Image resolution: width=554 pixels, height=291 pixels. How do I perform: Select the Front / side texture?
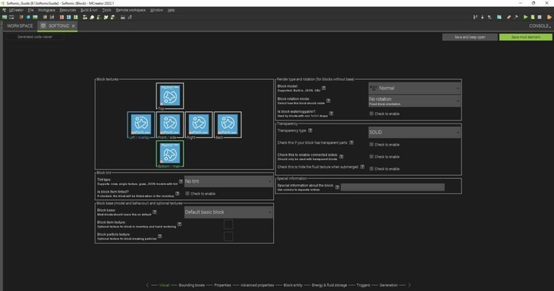pyautogui.click(x=170, y=124)
